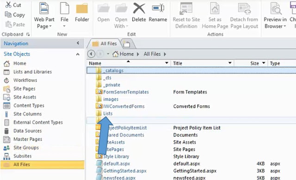Click All Files in breadcrumb path

click(x=152, y=54)
